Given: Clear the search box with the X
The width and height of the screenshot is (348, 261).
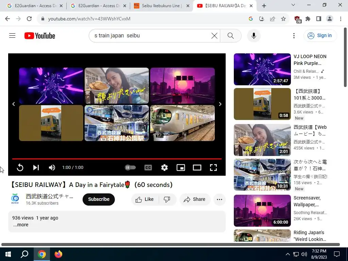Looking at the screenshot, I should [x=214, y=35].
